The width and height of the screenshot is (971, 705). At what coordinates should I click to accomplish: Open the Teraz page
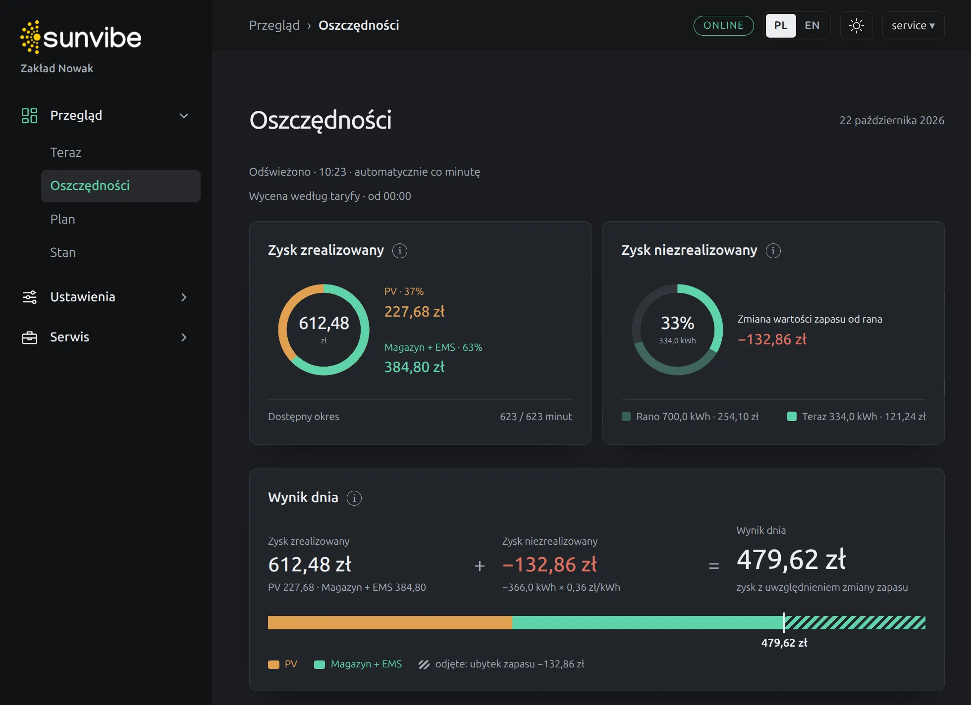click(66, 152)
